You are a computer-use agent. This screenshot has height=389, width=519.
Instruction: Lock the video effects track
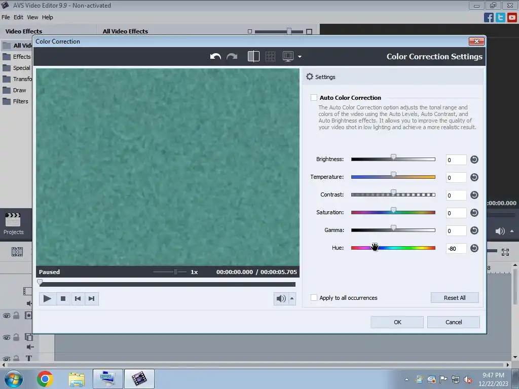[x=16, y=316]
